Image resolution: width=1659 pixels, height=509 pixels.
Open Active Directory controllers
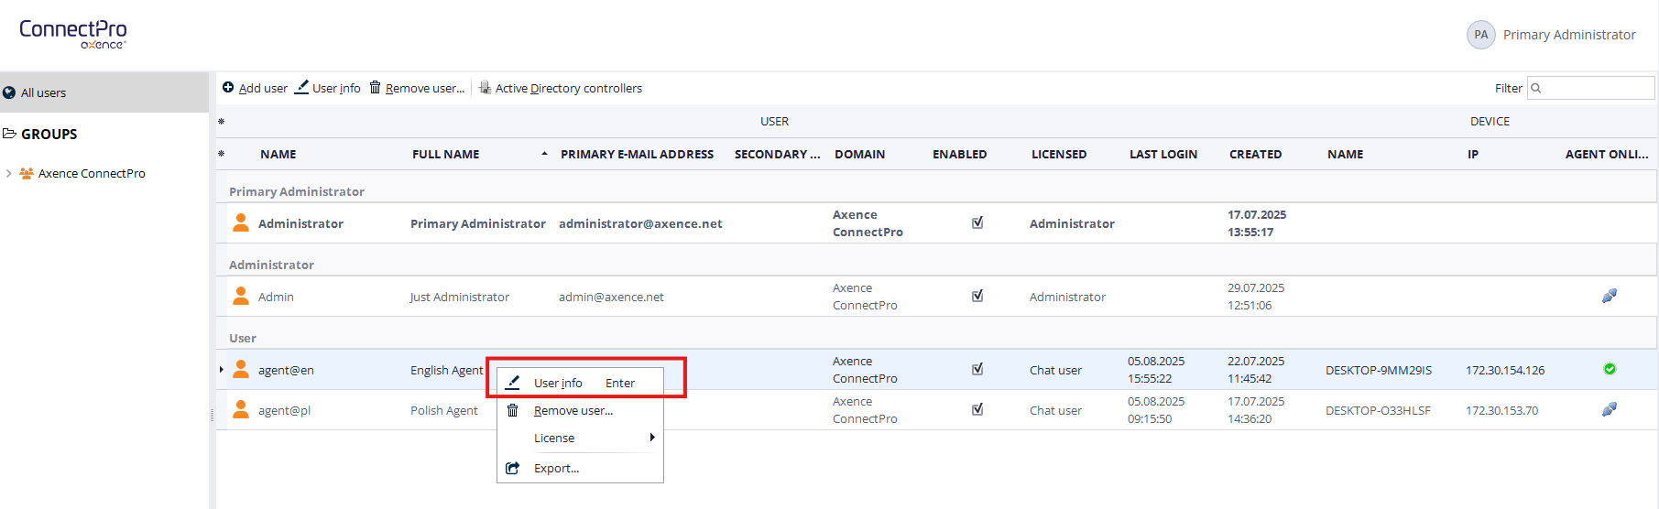point(567,89)
